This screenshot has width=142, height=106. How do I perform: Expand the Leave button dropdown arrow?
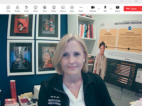141,9
